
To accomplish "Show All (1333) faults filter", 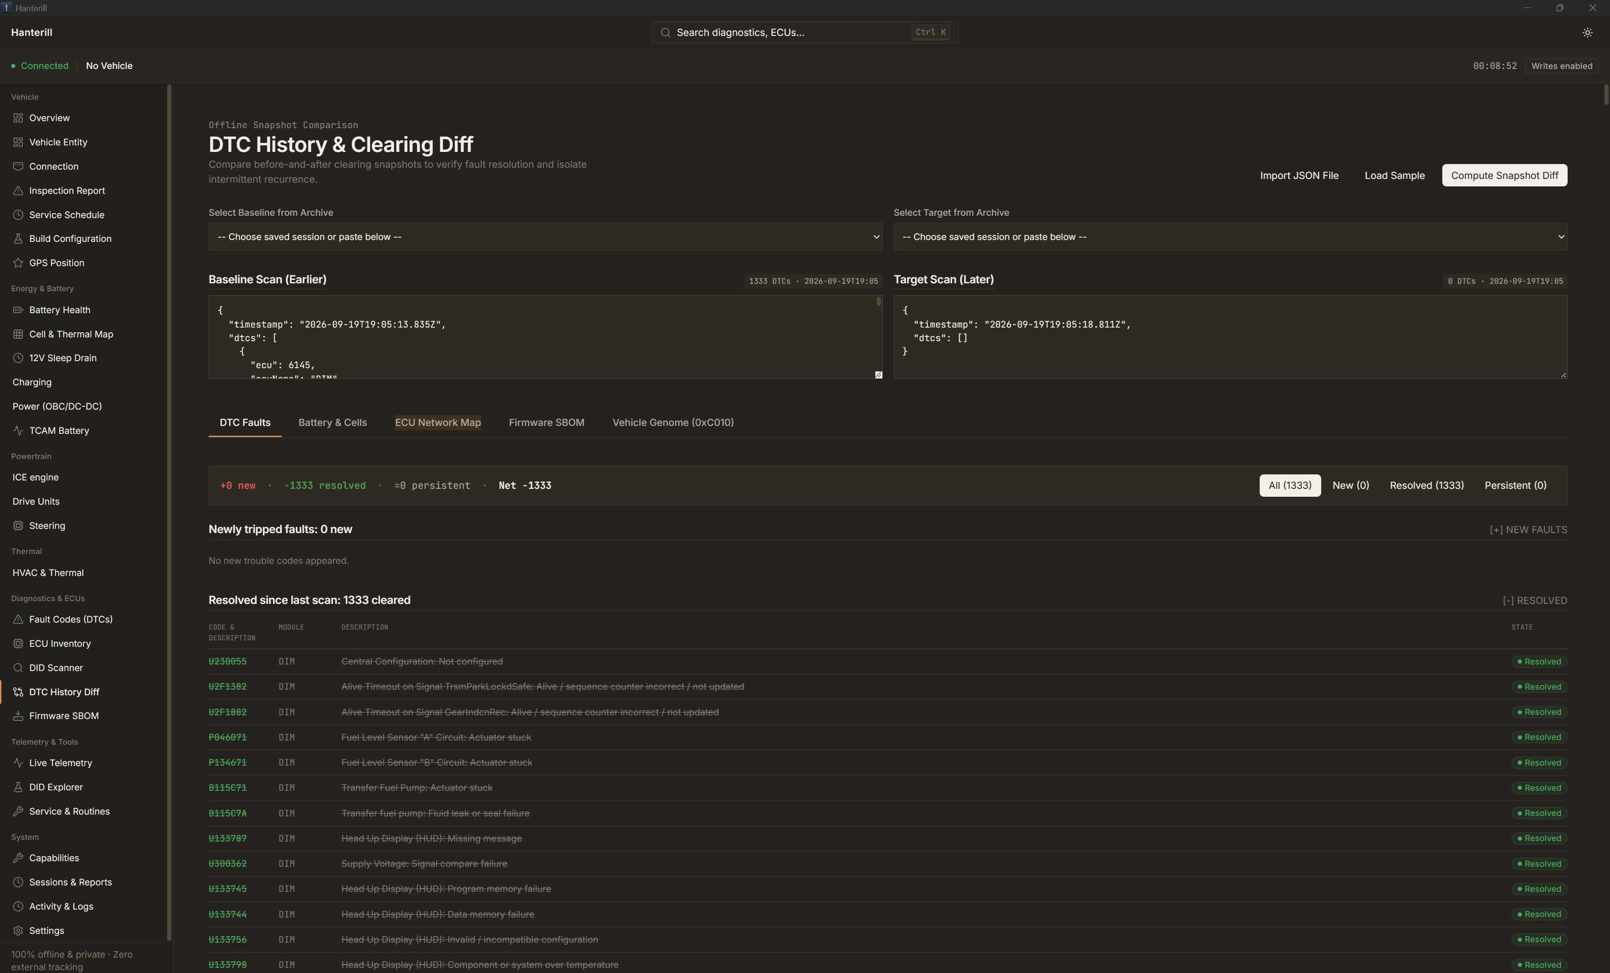I will [x=1290, y=486].
